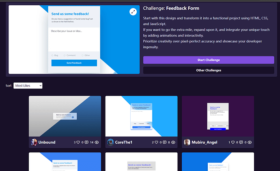Like Mubiru_Angel's submission with the heart icon

tap(233, 143)
